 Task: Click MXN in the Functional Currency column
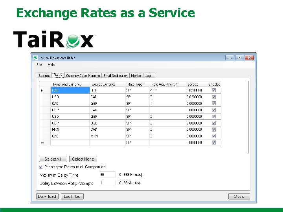55,130
